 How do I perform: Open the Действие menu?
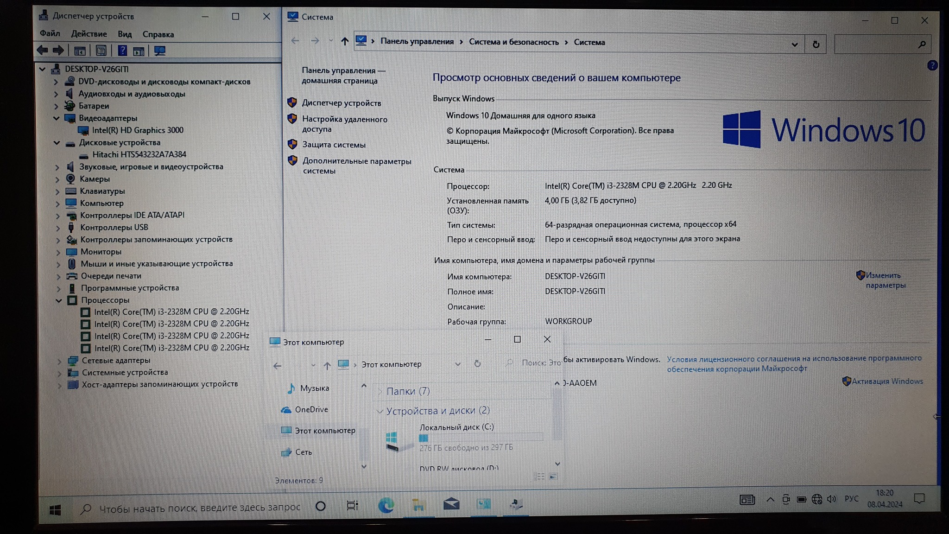[89, 34]
